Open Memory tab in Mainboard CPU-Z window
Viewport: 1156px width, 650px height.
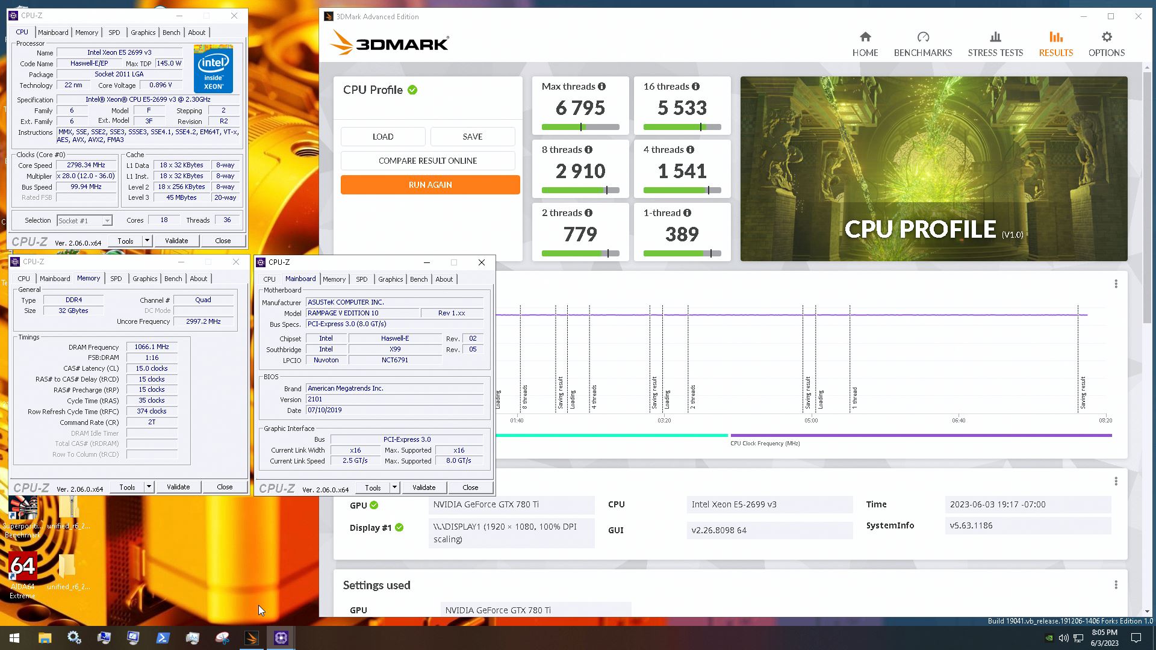[334, 279]
